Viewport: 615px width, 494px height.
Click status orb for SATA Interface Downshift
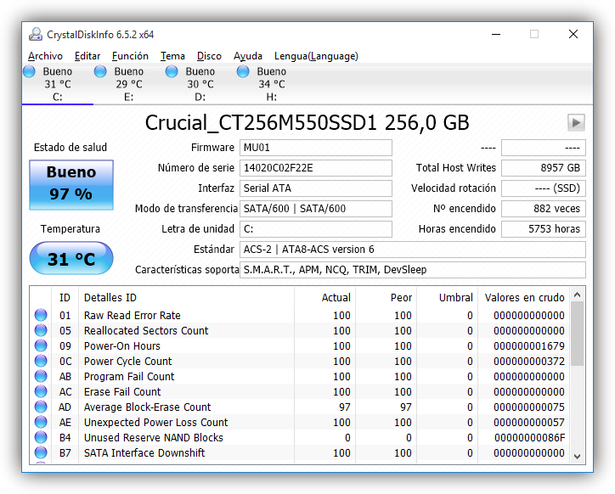tap(41, 453)
